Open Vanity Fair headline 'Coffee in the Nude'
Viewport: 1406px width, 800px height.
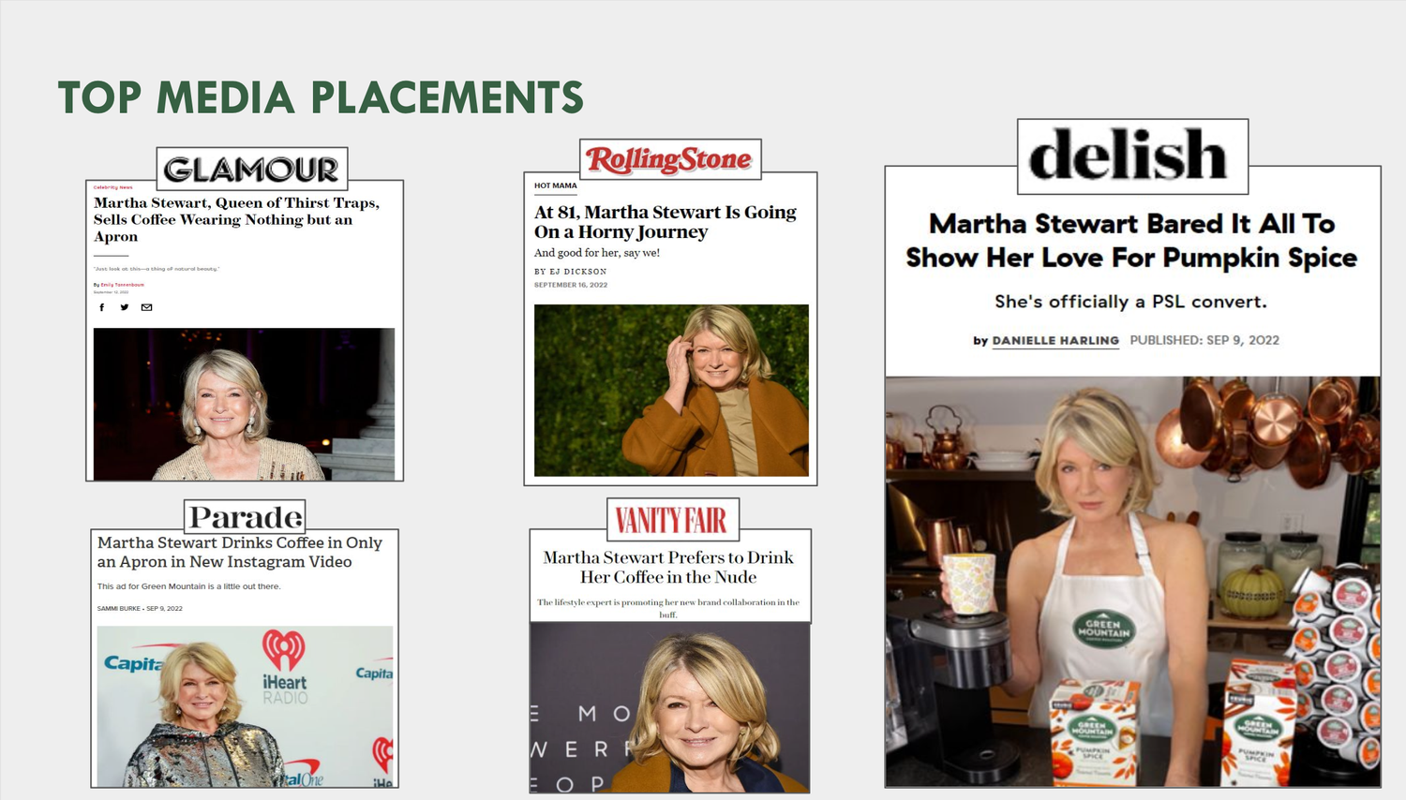[x=668, y=567]
